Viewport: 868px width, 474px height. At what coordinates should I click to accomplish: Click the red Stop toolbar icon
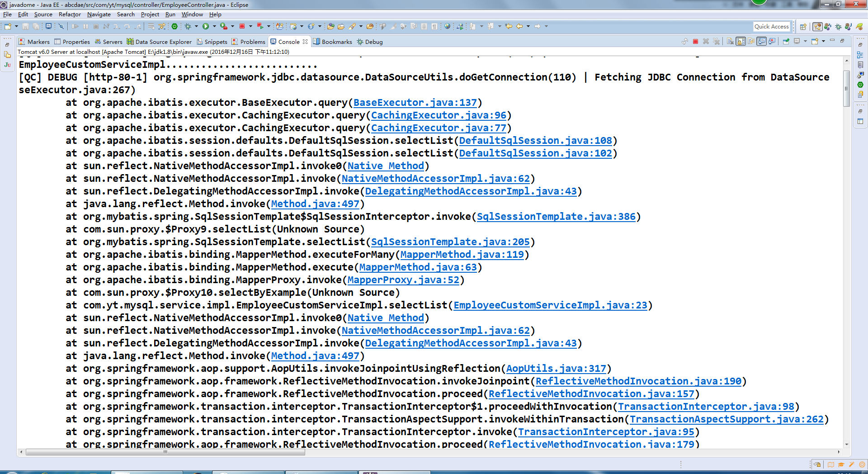(x=242, y=26)
